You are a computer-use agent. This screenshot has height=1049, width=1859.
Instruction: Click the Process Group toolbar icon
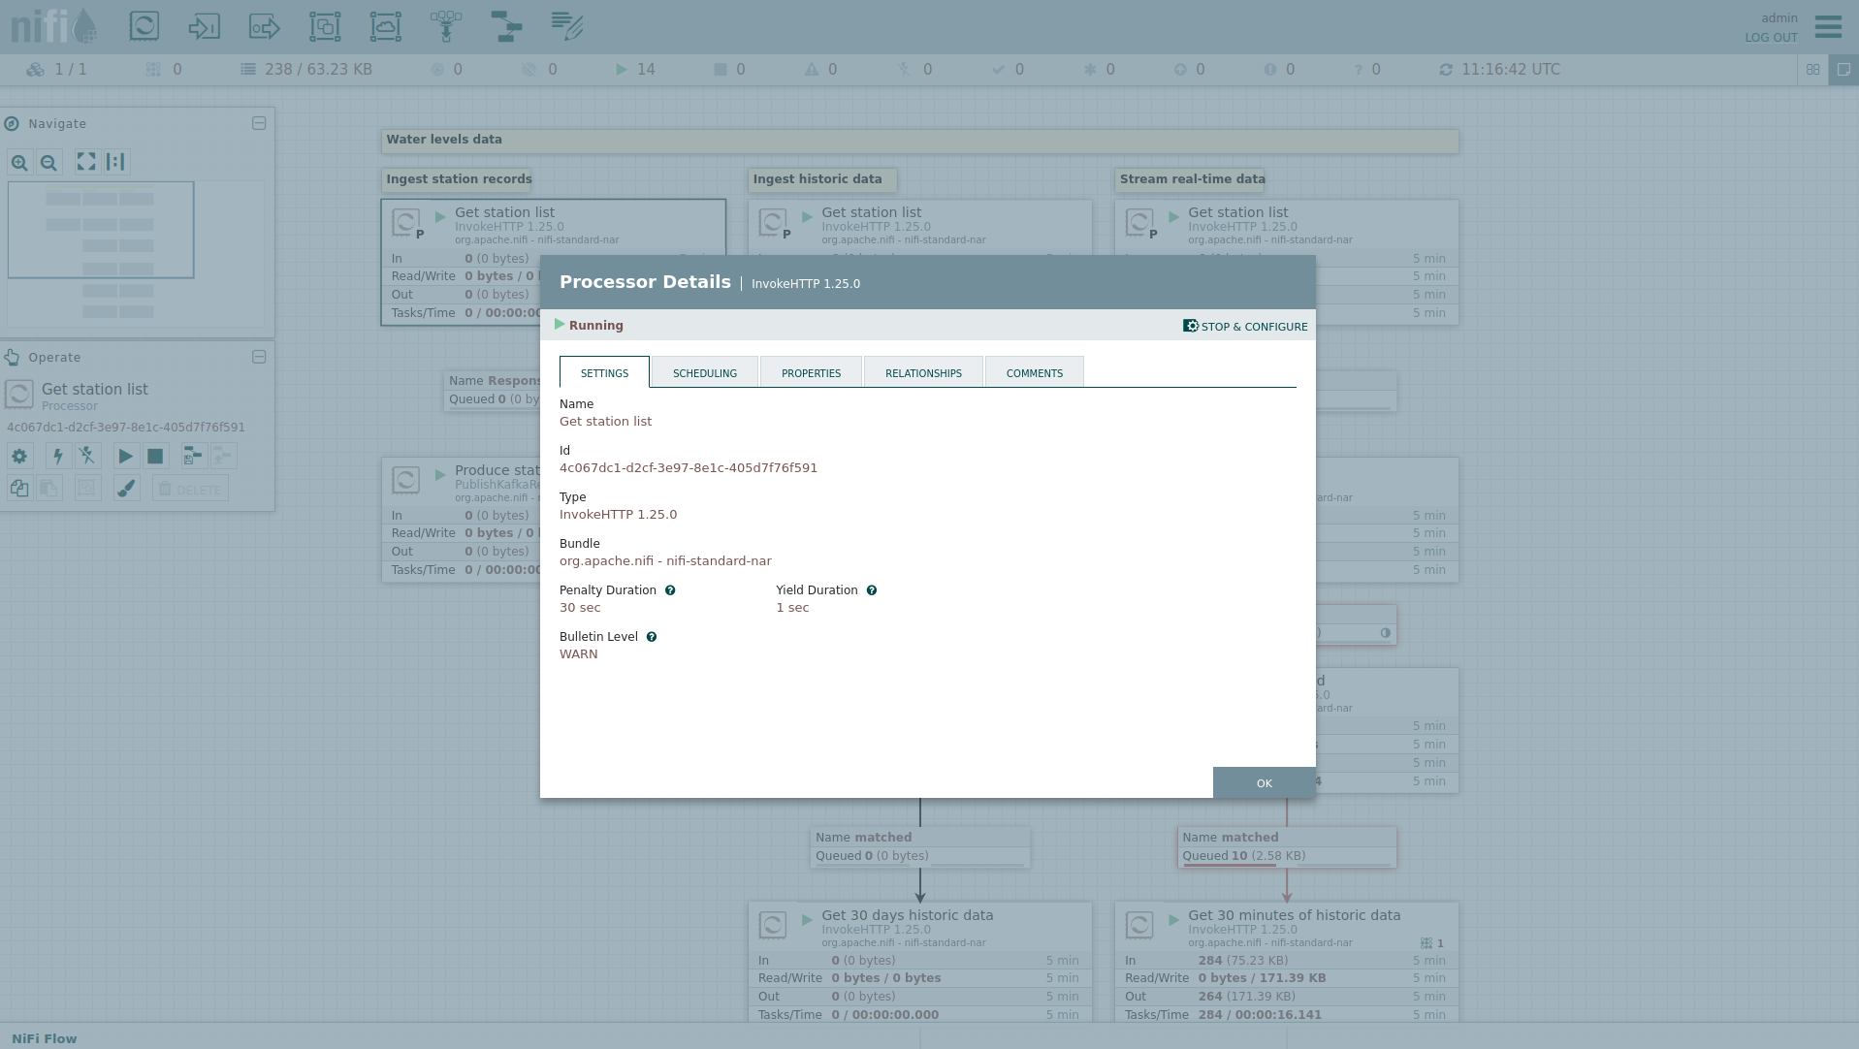[325, 26]
